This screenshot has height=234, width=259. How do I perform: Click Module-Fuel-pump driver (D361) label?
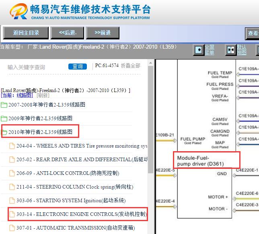201,161
